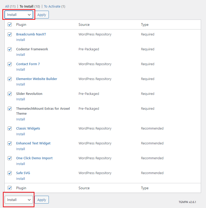
Task: Uncheck the Slider Revolution checkbox
Action: [x=10, y=94]
